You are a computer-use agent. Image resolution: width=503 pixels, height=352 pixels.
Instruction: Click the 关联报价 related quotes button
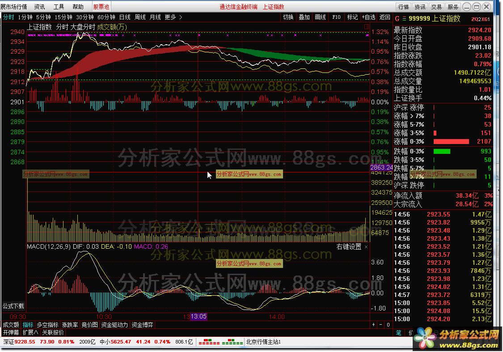point(53,332)
